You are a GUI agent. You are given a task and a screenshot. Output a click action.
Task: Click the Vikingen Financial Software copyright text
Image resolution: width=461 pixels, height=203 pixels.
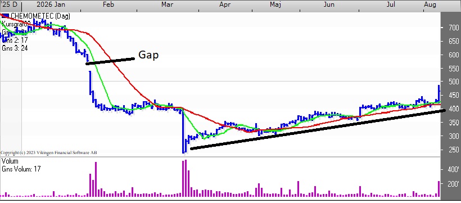tap(49, 153)
